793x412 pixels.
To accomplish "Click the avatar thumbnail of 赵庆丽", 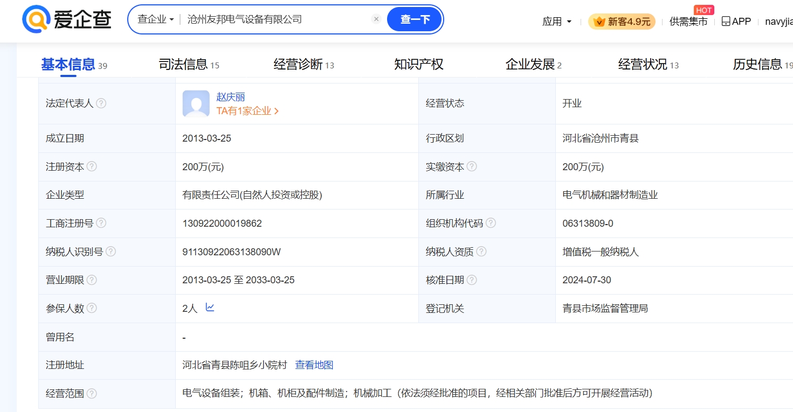I will click(x=196, y=103).
